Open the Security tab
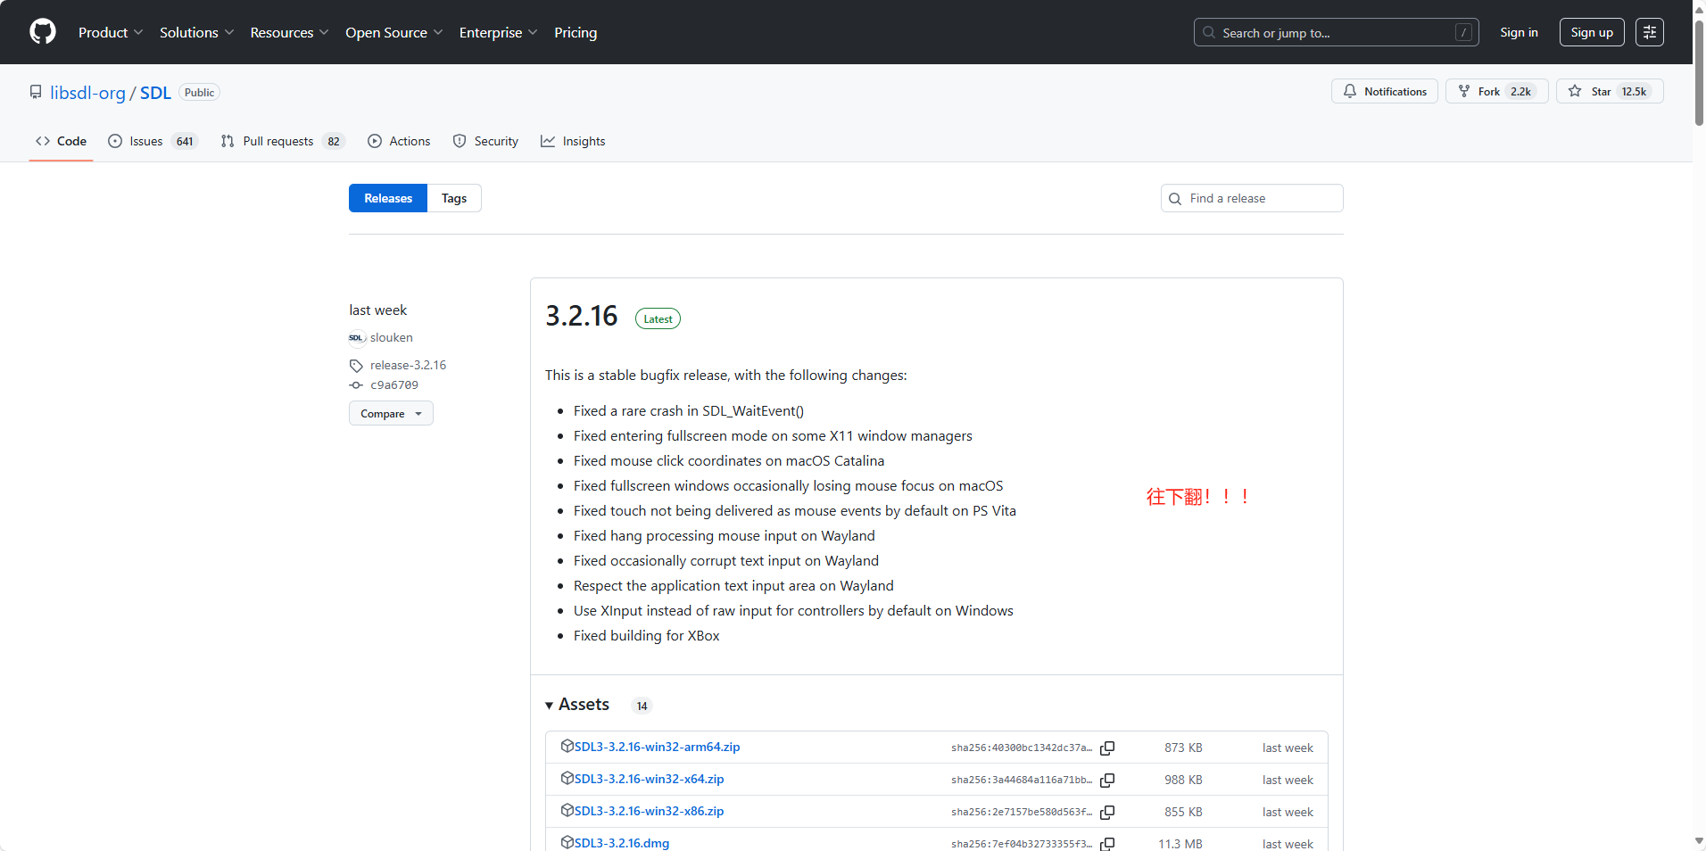1706x851 pixels. 485,141
